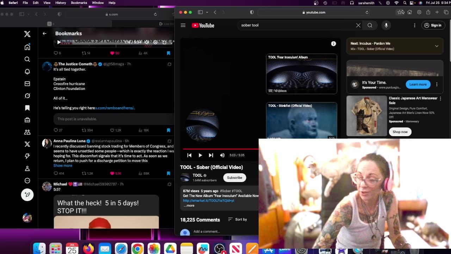Screen dimensions: 451x254
Task: Open TOOL 'Fear Inoculum' Album playlist
Action: click(302, 74)
